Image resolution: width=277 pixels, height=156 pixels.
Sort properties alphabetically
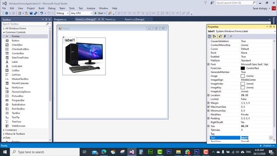click(215, 36)
